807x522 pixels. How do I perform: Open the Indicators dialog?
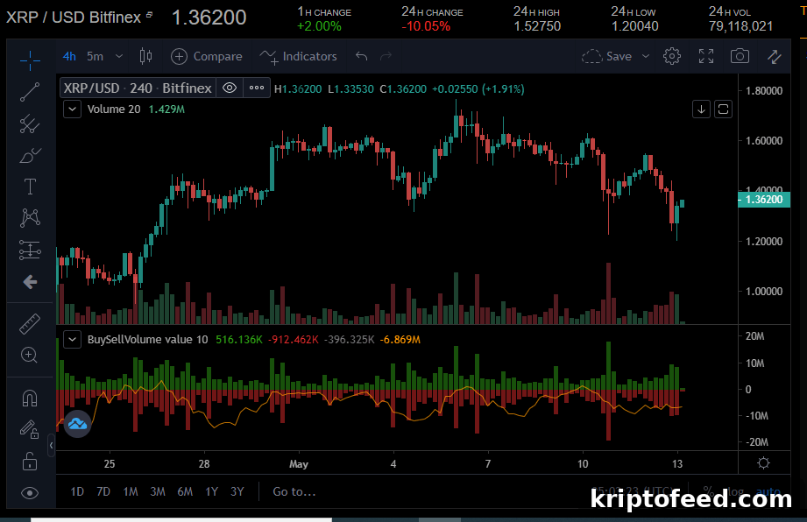pos(298,57)
